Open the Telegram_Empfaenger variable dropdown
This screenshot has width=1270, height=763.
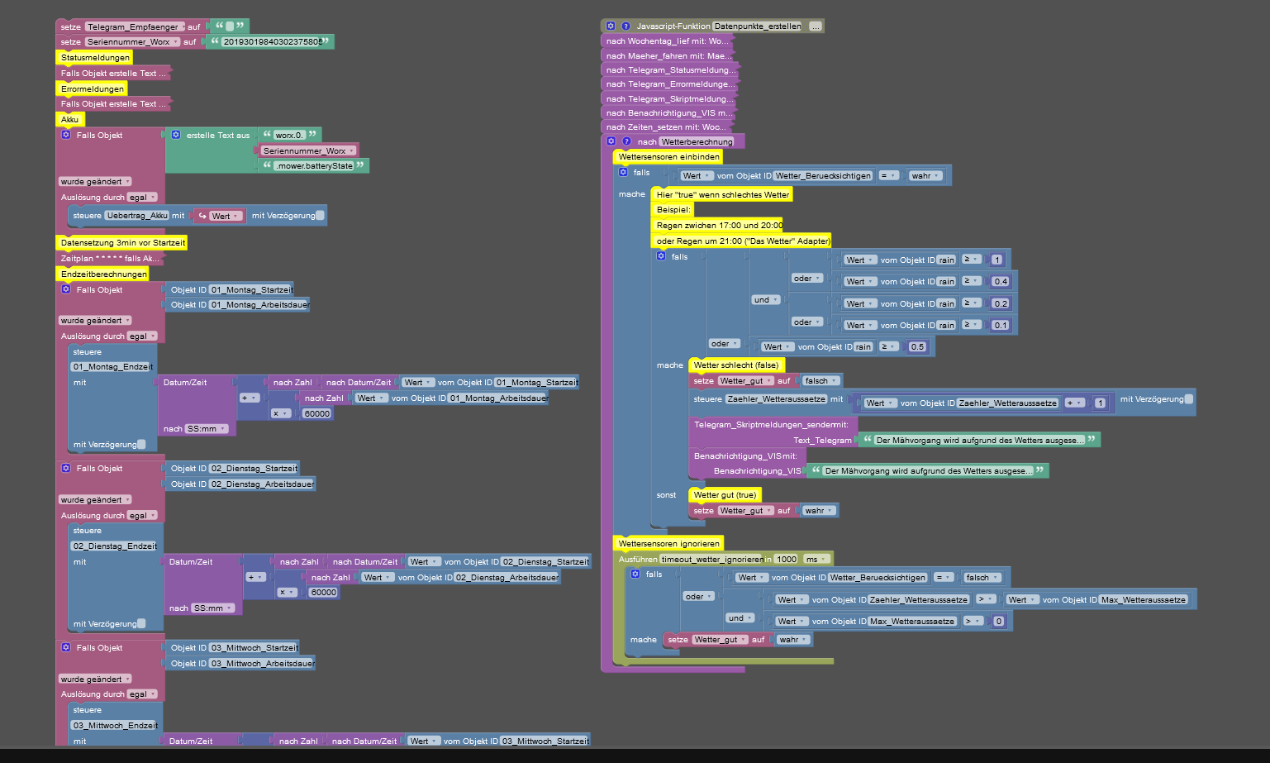(136, 27)
